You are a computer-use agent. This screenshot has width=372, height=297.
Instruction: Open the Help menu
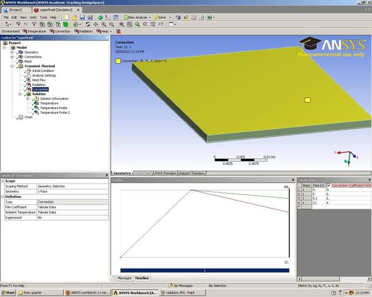click(54, 17)
